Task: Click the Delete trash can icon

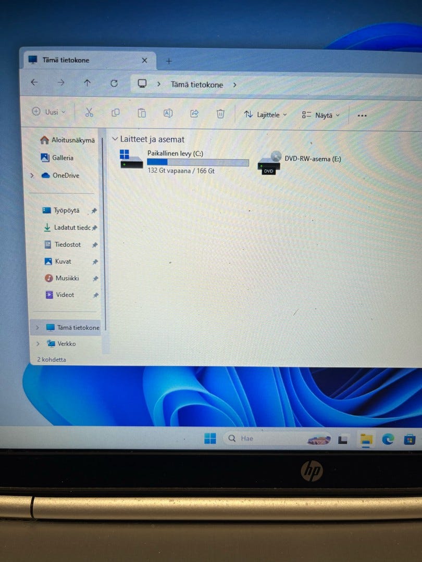Action: (x=220, y=114)
